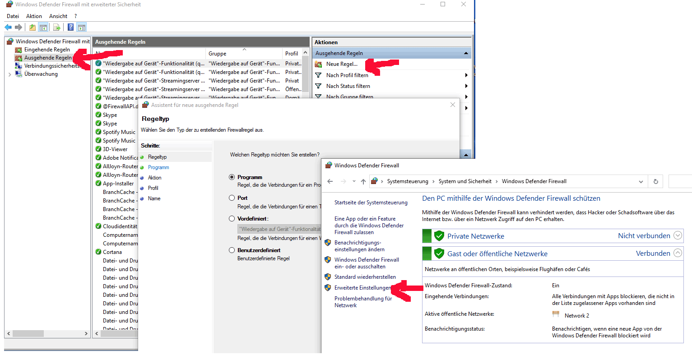The width and height of the screenshot is (692, 364).
Task: Select the @FirewallAPI.d rule row
Action: click(116, 106)
